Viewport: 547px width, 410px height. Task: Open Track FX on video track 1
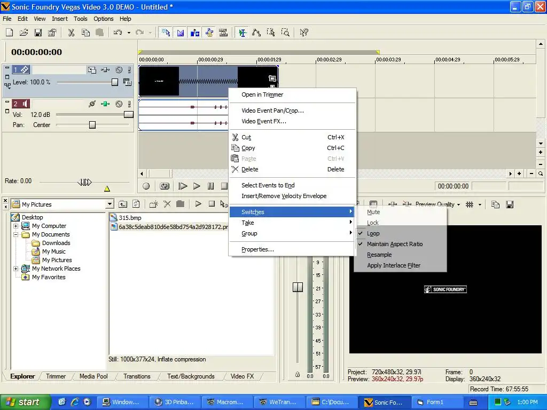pos(105,70)
